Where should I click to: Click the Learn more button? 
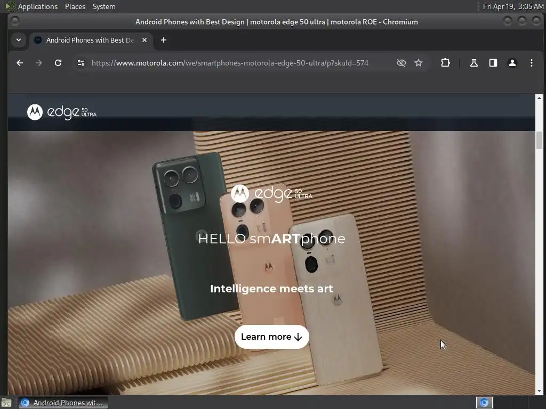(271, 337)
